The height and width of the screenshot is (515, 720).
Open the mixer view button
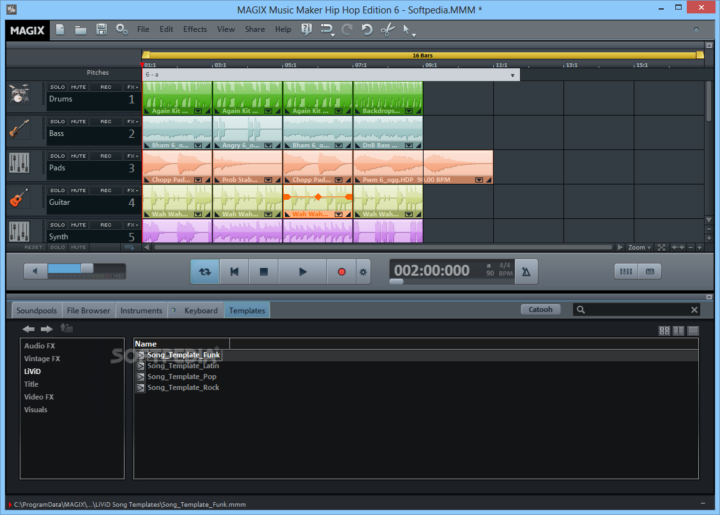point(626,271)
